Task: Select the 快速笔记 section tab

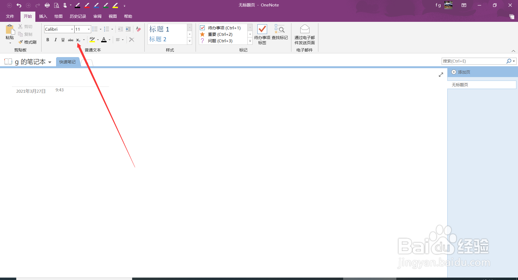Action: point(67,62)
